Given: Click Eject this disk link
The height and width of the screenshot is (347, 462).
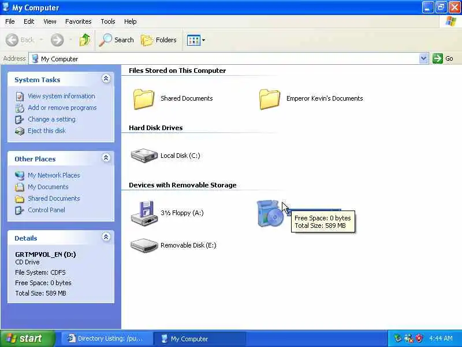Looking at the screenshot, I should pyautogui.click(x=47, y=131).
